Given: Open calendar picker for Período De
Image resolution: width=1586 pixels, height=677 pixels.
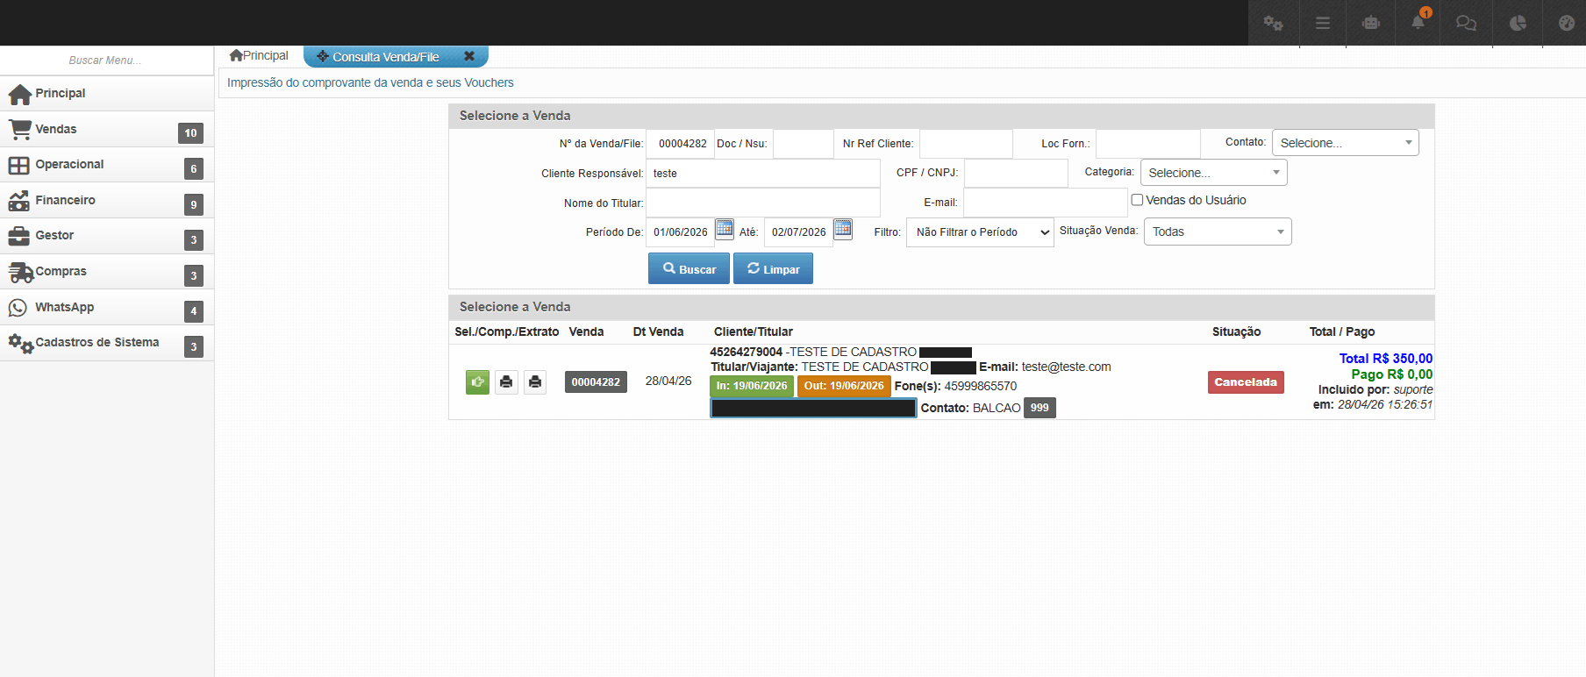Looking at the screenshot, I should [725, 229].
